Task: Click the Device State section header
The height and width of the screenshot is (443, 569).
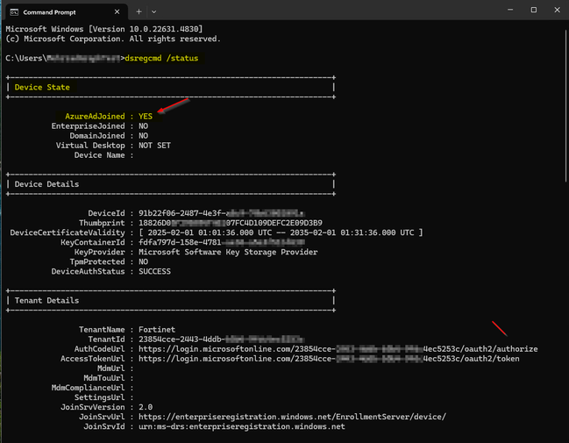Action: [42, 88]
